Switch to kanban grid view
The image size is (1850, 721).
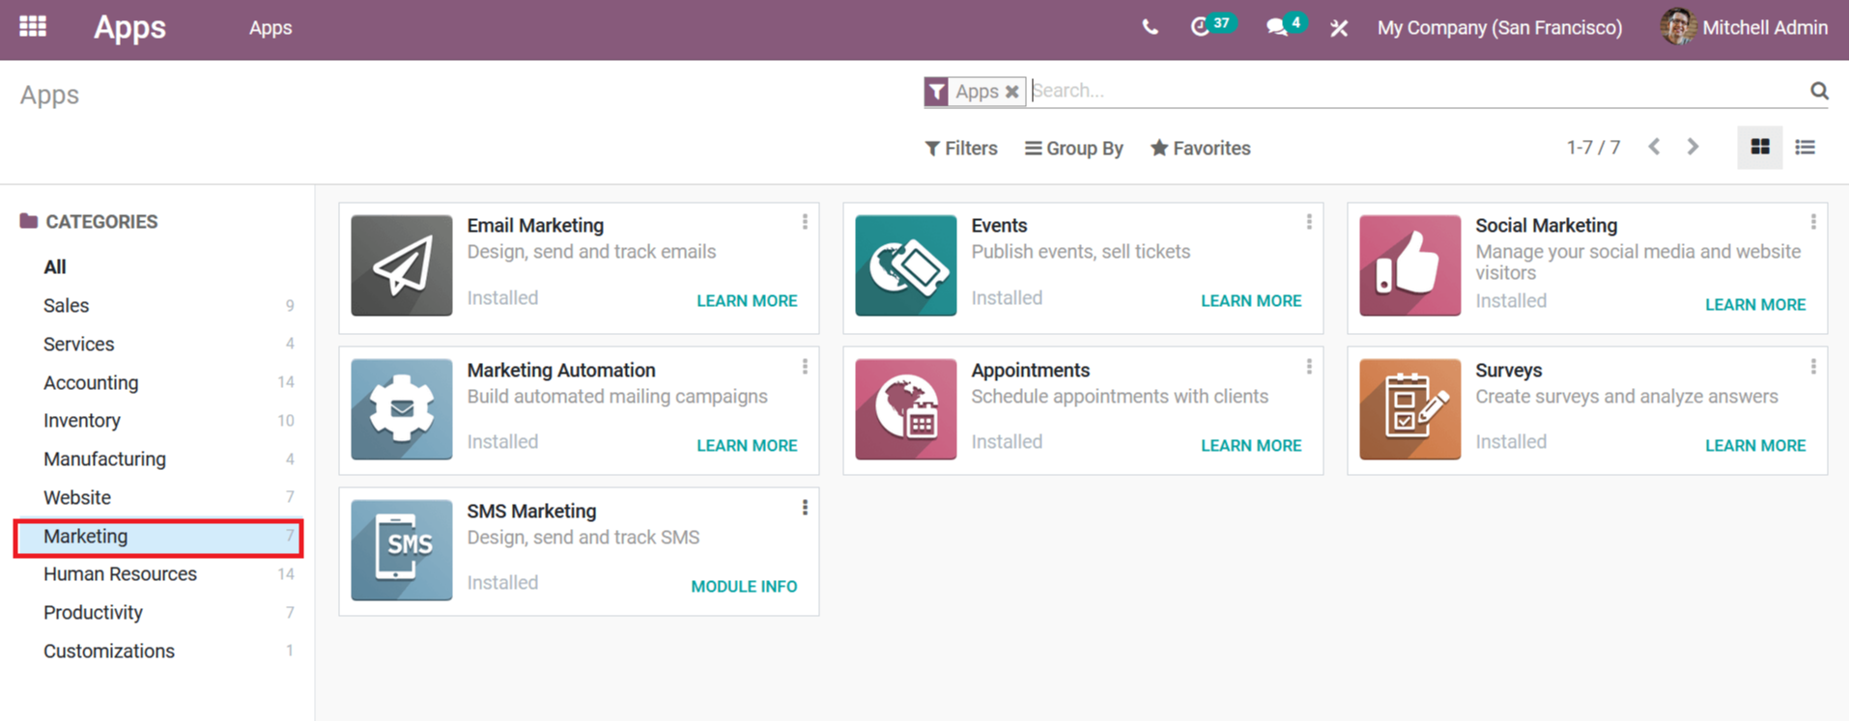click(1760, 148)
